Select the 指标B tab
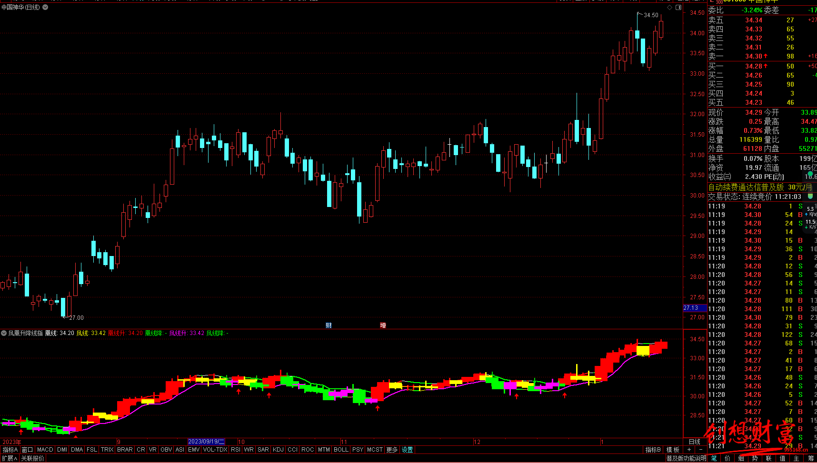Screen dimensions: 817x463 tap(653, 450)
